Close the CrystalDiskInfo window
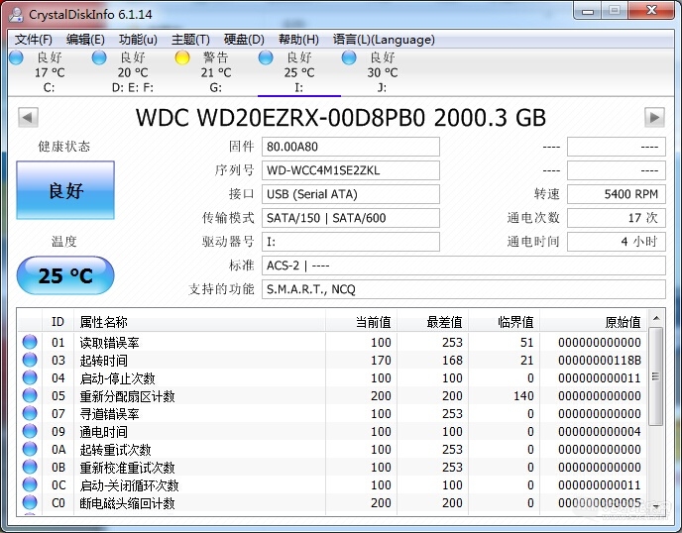The image size is (682, 533). [x=651, y=11]
